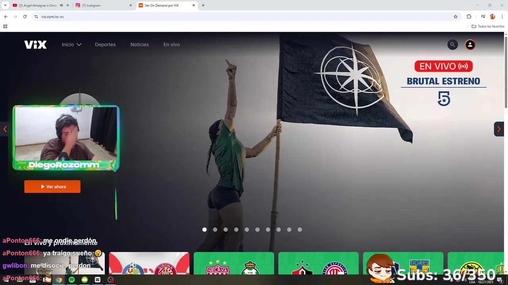Image resolution: width=508 pixels, height=285 pixels.
Task: View site information icon in address bar
Action: point(36,17)
